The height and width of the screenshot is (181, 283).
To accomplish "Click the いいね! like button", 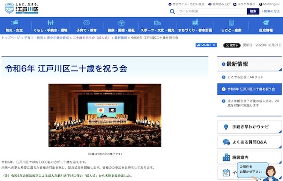I will 206,45.
